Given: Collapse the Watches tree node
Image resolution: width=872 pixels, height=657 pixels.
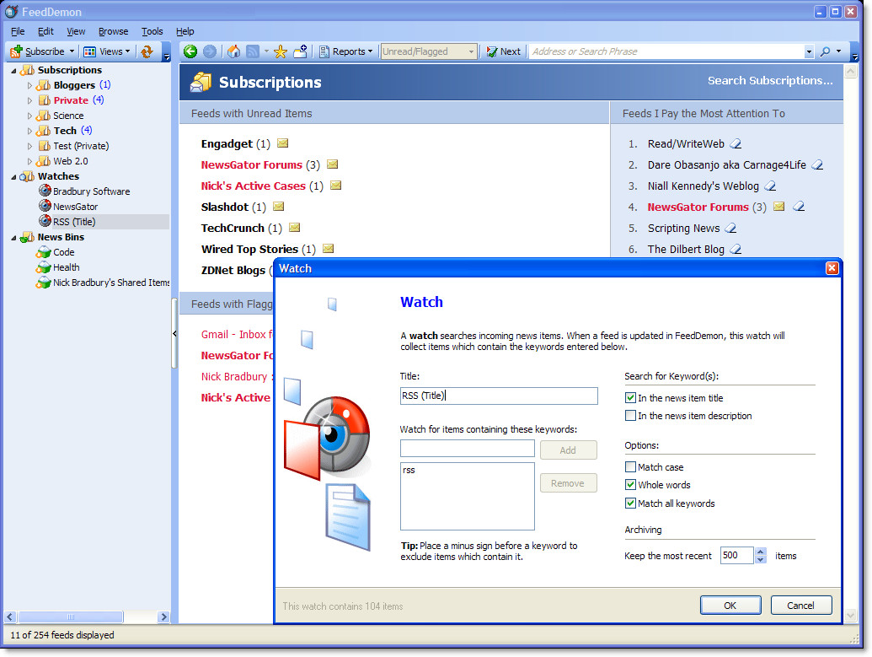Looking at the screenshot, I should tap(14, 176).
